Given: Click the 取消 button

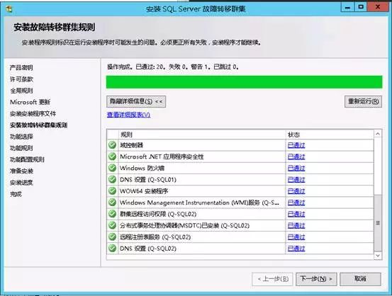Looking at the screenshot, I should point(360,279).
